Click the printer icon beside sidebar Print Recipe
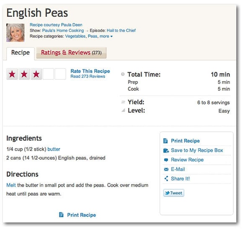Image resolution: width=243 pixels, height=230 pixels. pos(165,141)
